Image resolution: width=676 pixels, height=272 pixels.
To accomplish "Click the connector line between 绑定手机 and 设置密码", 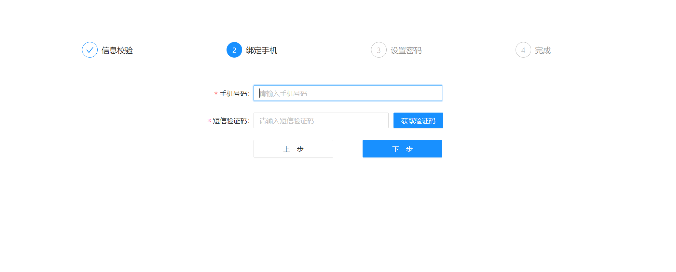I will (x=324, y=50).
